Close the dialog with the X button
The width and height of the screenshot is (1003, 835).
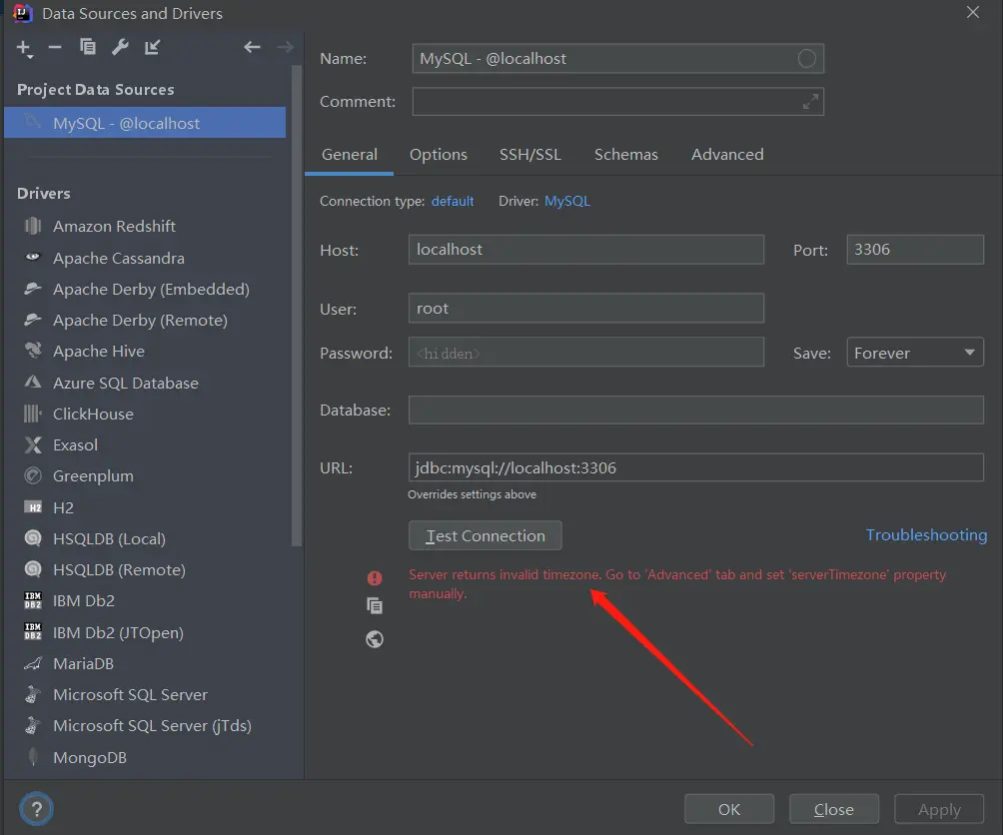pyautogui.click(x=972, y=13)
